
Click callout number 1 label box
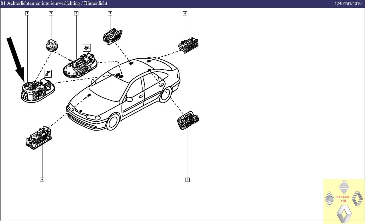[x=27, y=13]
